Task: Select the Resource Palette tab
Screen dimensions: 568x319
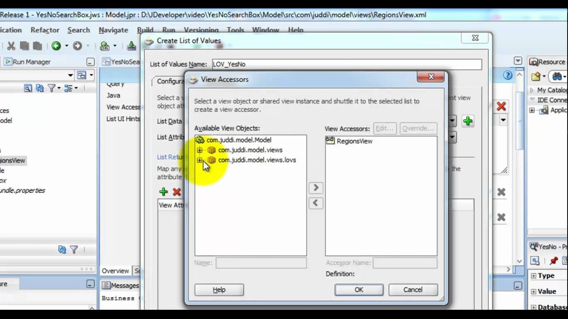Action: (547, 62)
